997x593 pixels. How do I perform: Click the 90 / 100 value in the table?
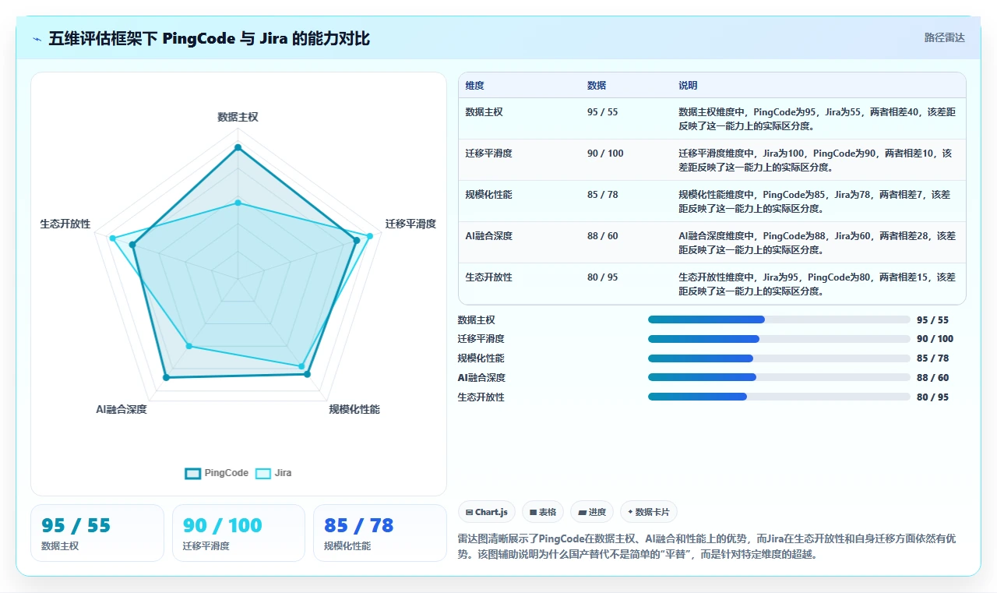point(605,153)
